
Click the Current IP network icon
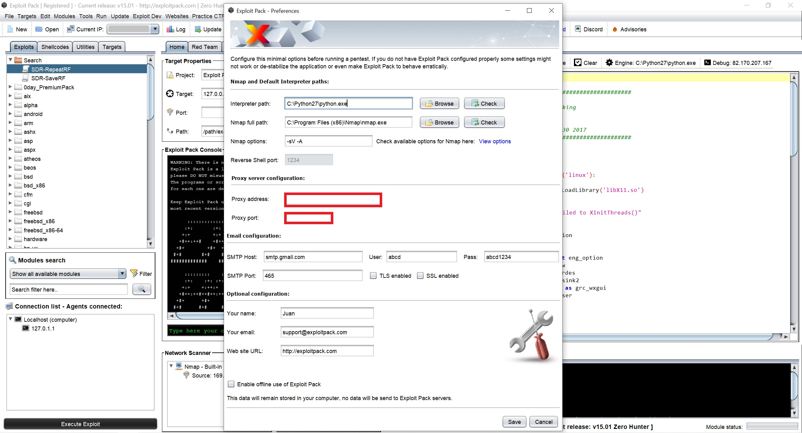[71, 29]
